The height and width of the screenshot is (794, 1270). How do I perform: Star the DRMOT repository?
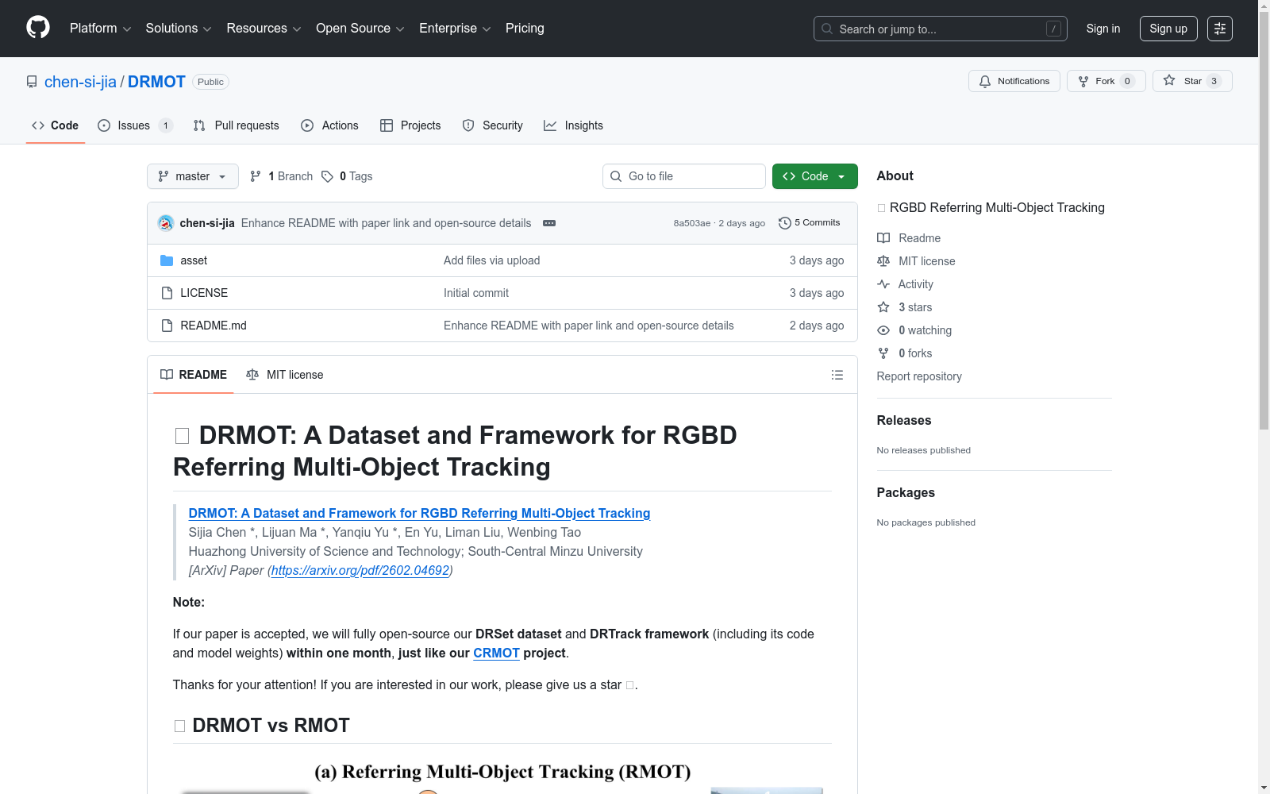[x=1192, y=81]
